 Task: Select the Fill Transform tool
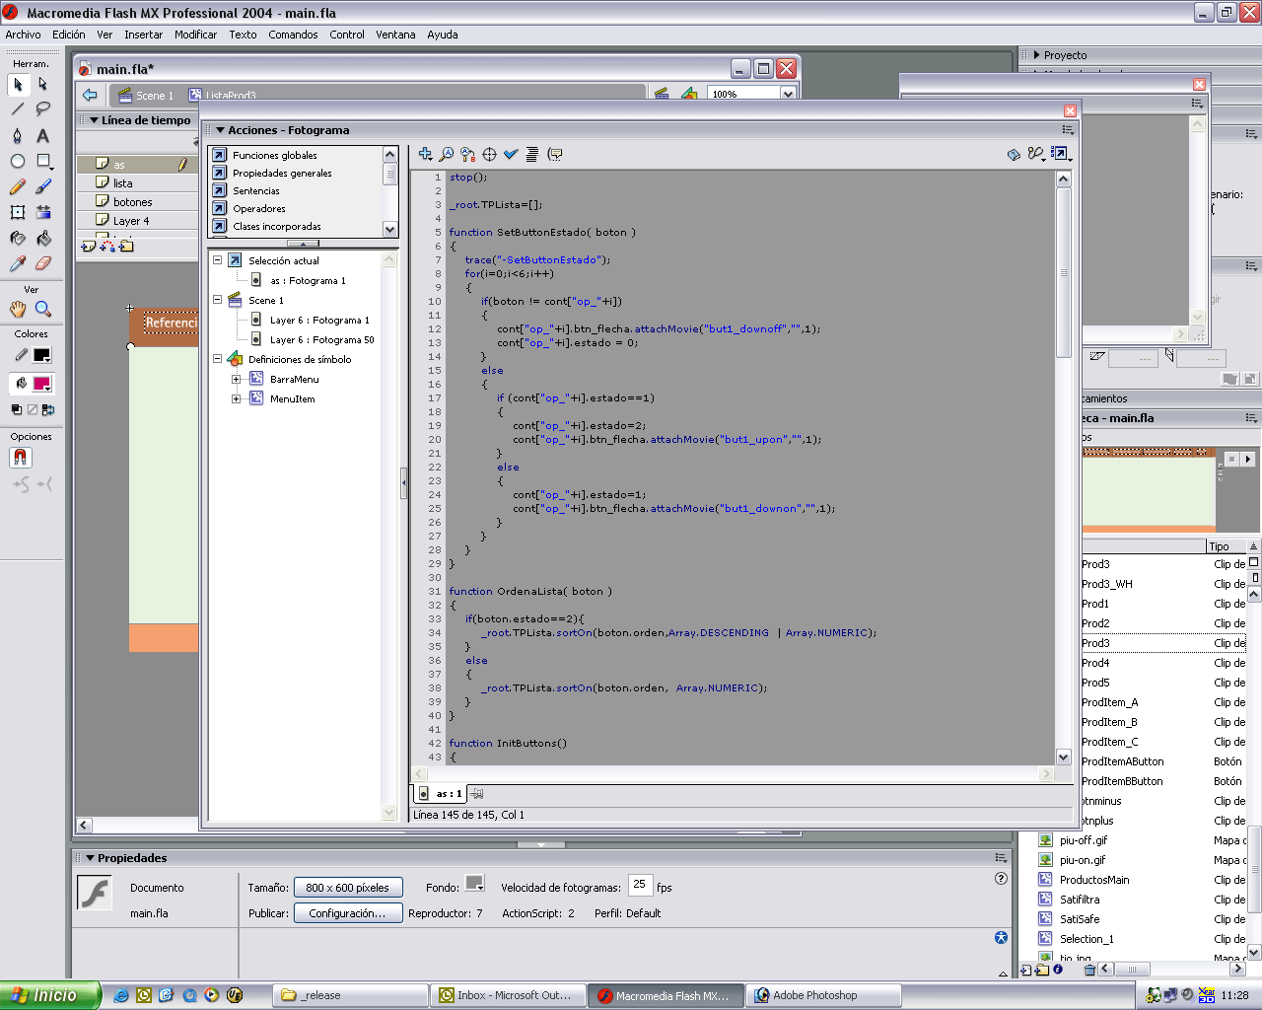pyautogui.click(x=43, y=212)
